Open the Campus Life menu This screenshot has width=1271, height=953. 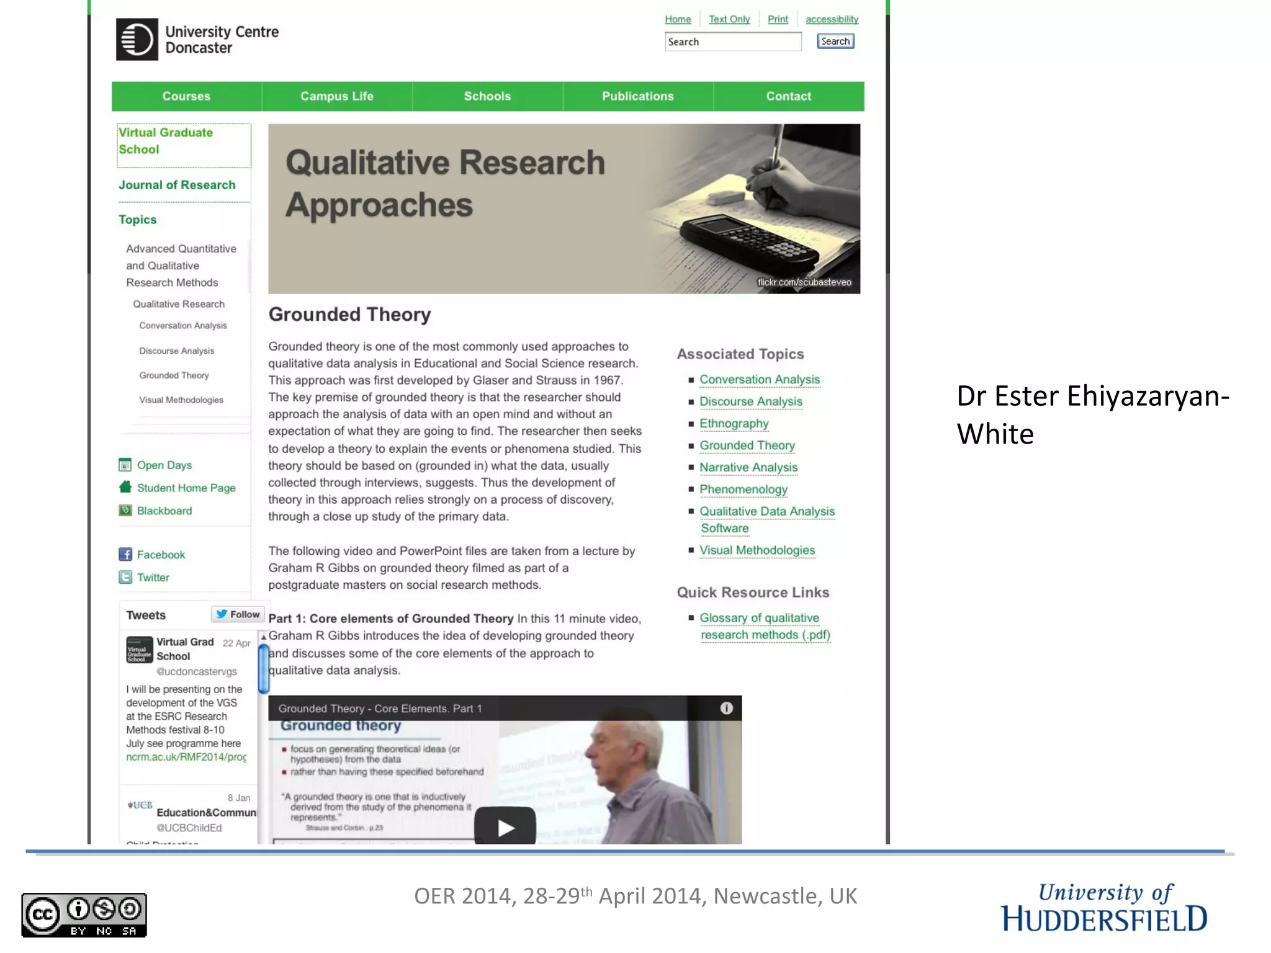(337, 96)
